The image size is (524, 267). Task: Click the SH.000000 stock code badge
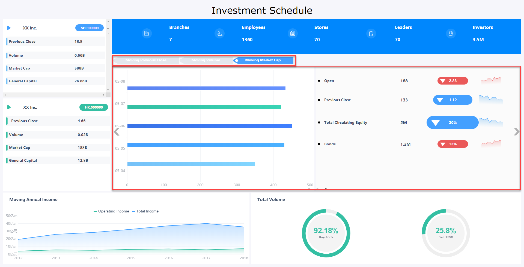coord(90,28)
